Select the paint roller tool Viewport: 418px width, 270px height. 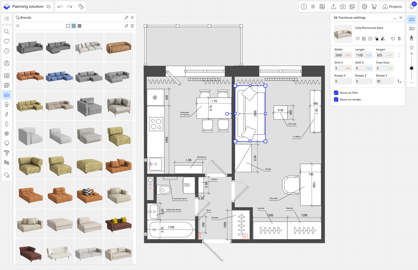coord(7,153)
